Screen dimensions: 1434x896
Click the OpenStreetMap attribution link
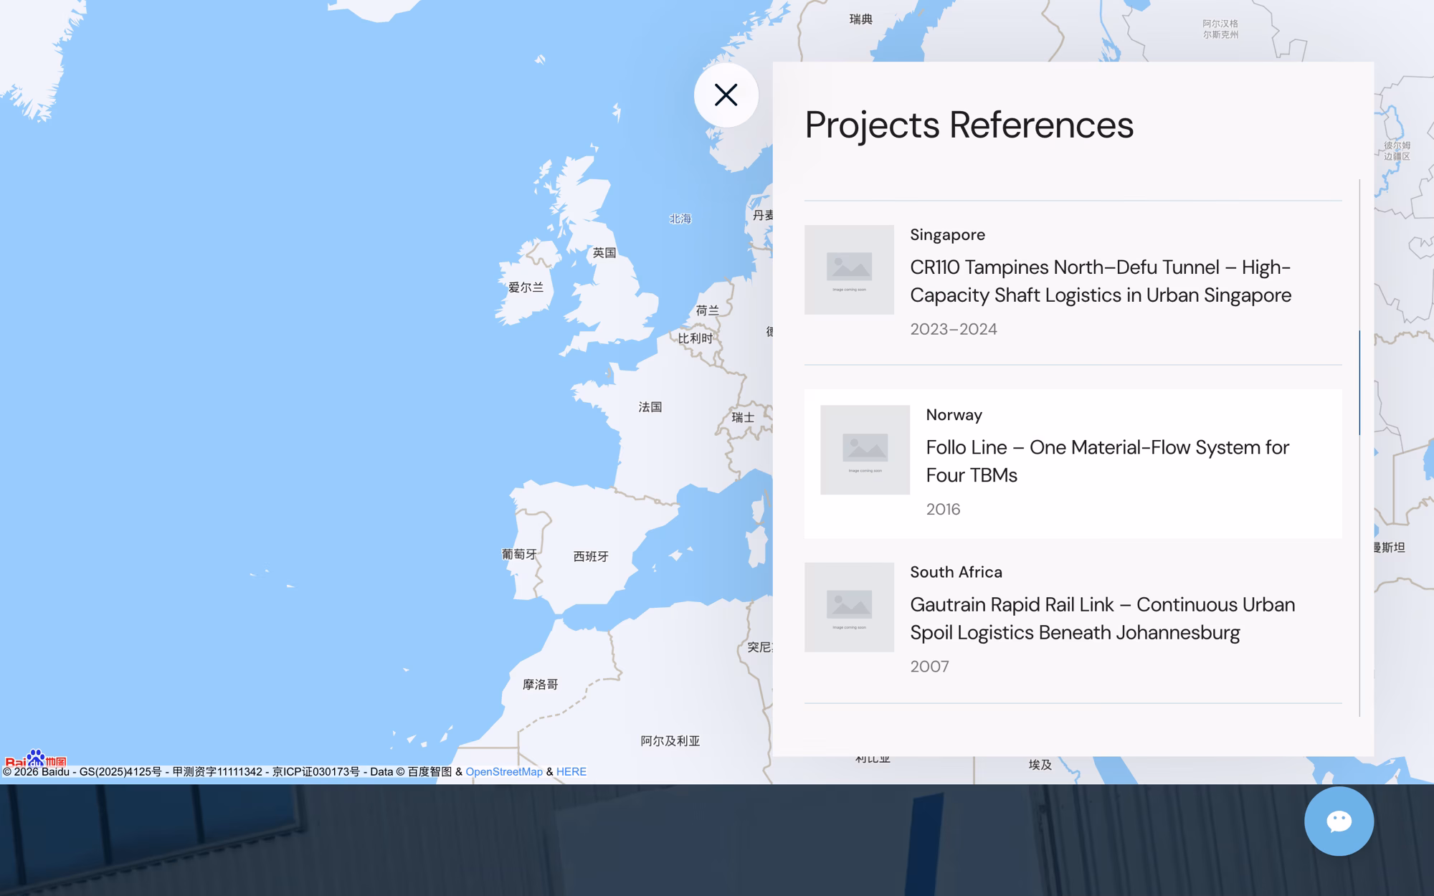504,772
